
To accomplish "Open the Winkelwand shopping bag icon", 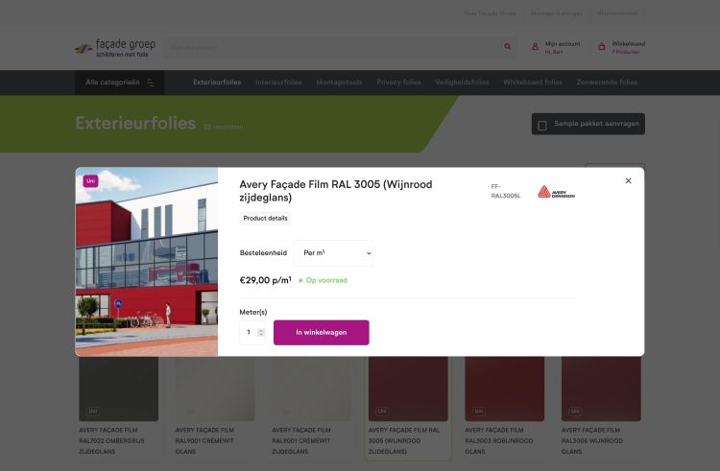I will click(x=602, y=47).
